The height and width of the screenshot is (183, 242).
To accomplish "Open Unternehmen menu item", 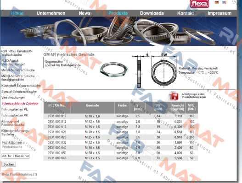I will click(51, 13).
